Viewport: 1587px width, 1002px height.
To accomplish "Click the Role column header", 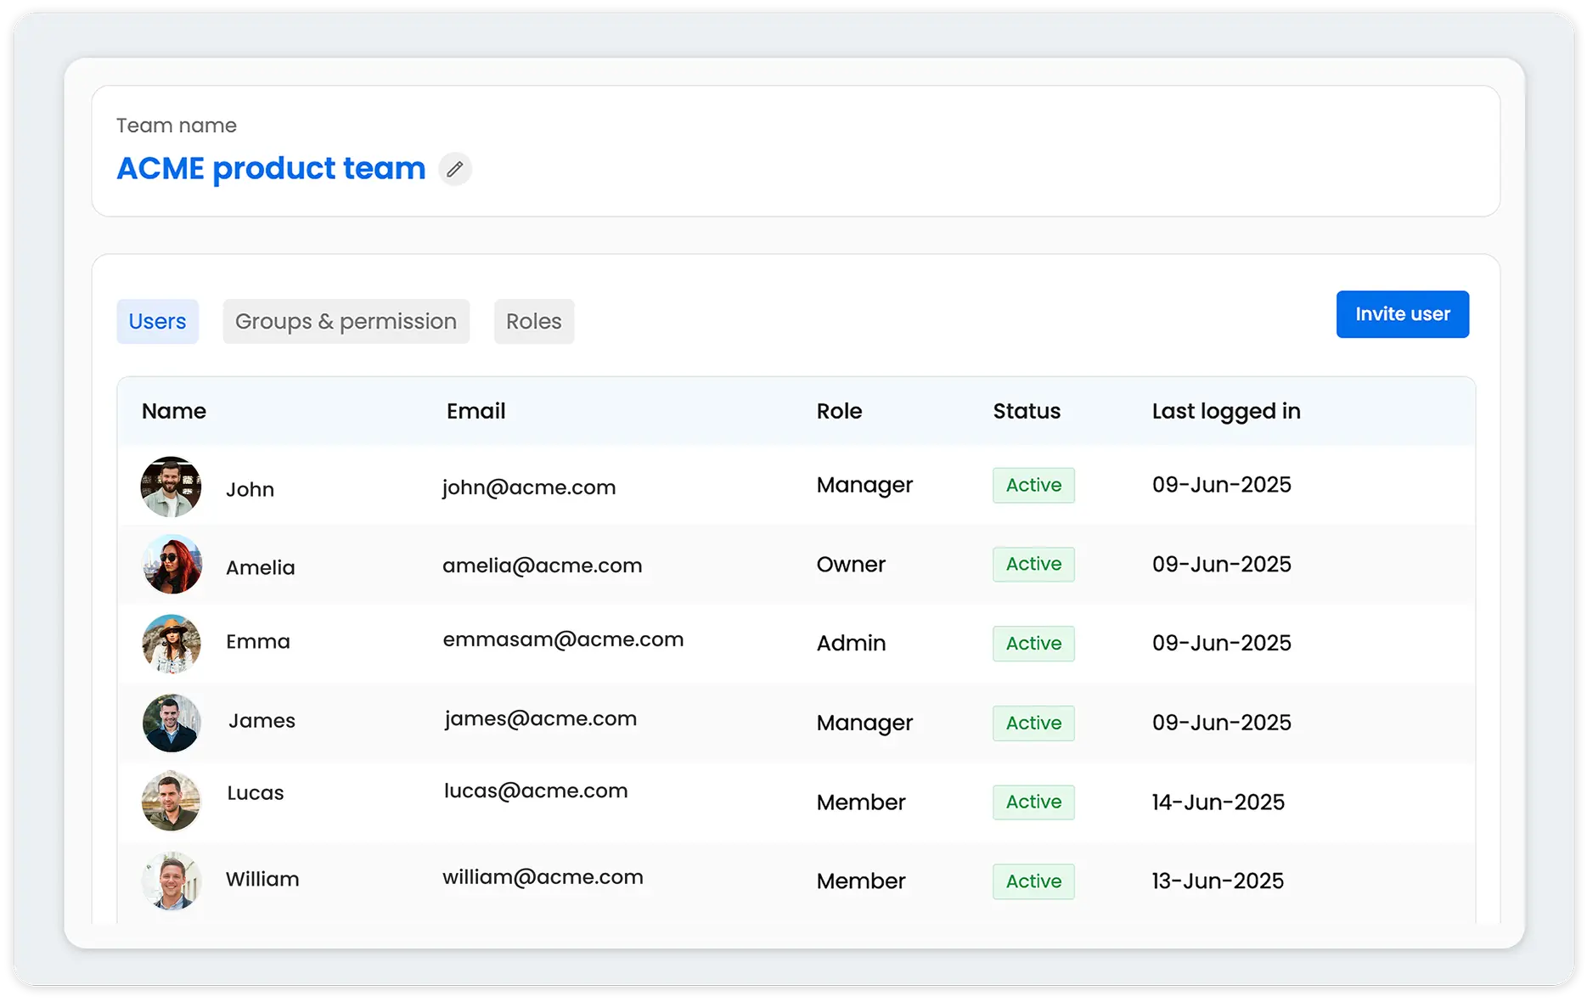I will [839, 411].
